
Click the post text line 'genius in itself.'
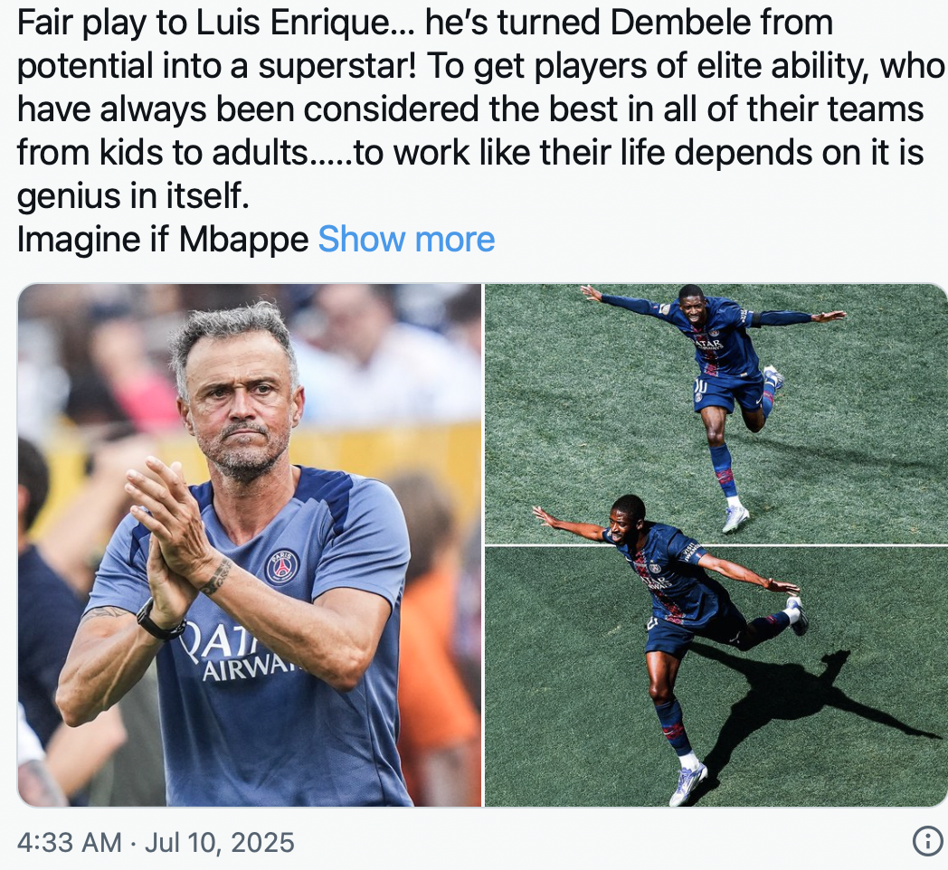pos(133,196)
